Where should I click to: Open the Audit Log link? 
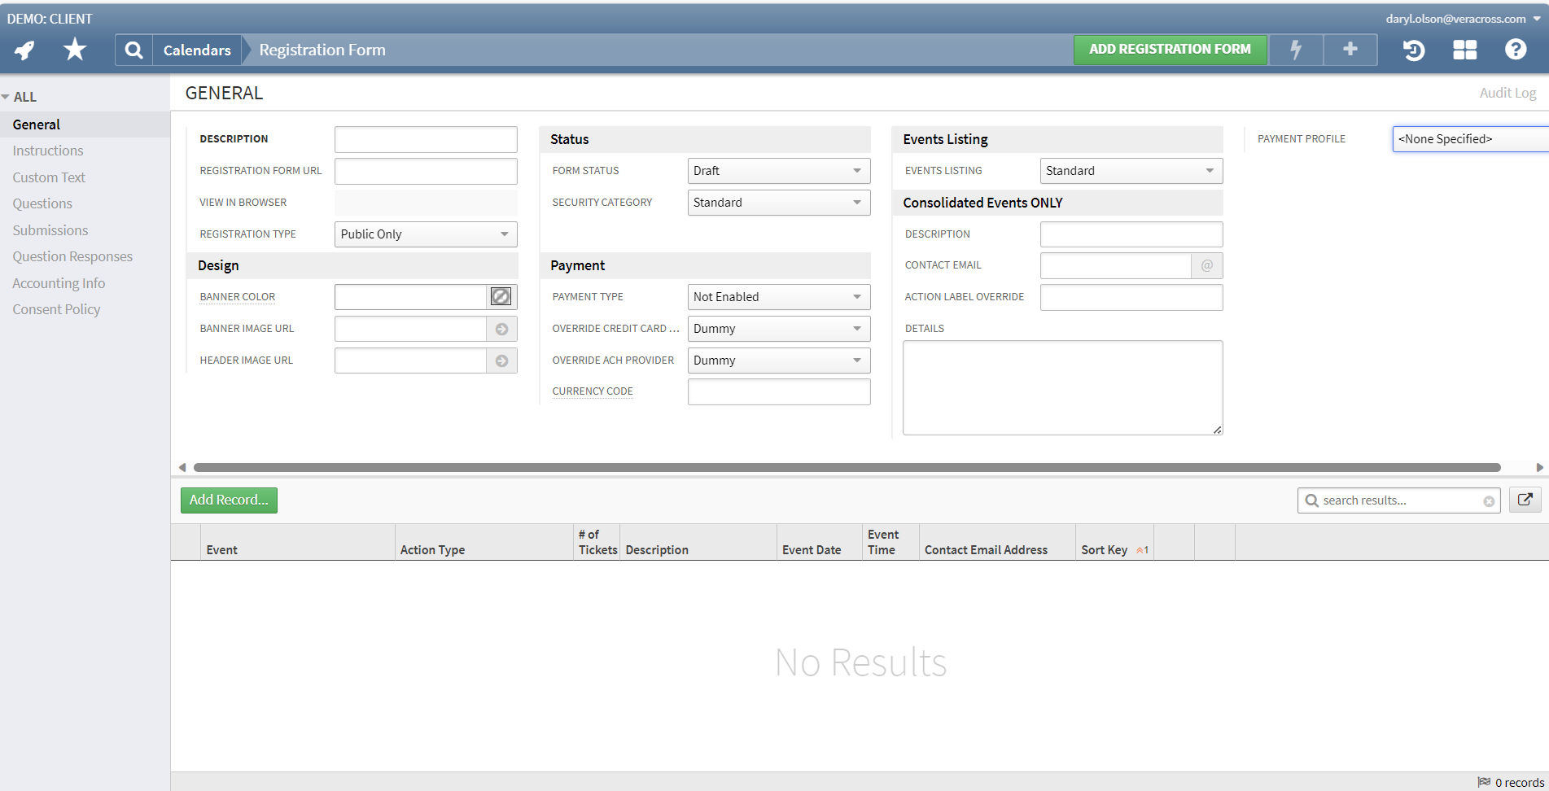1507,93
